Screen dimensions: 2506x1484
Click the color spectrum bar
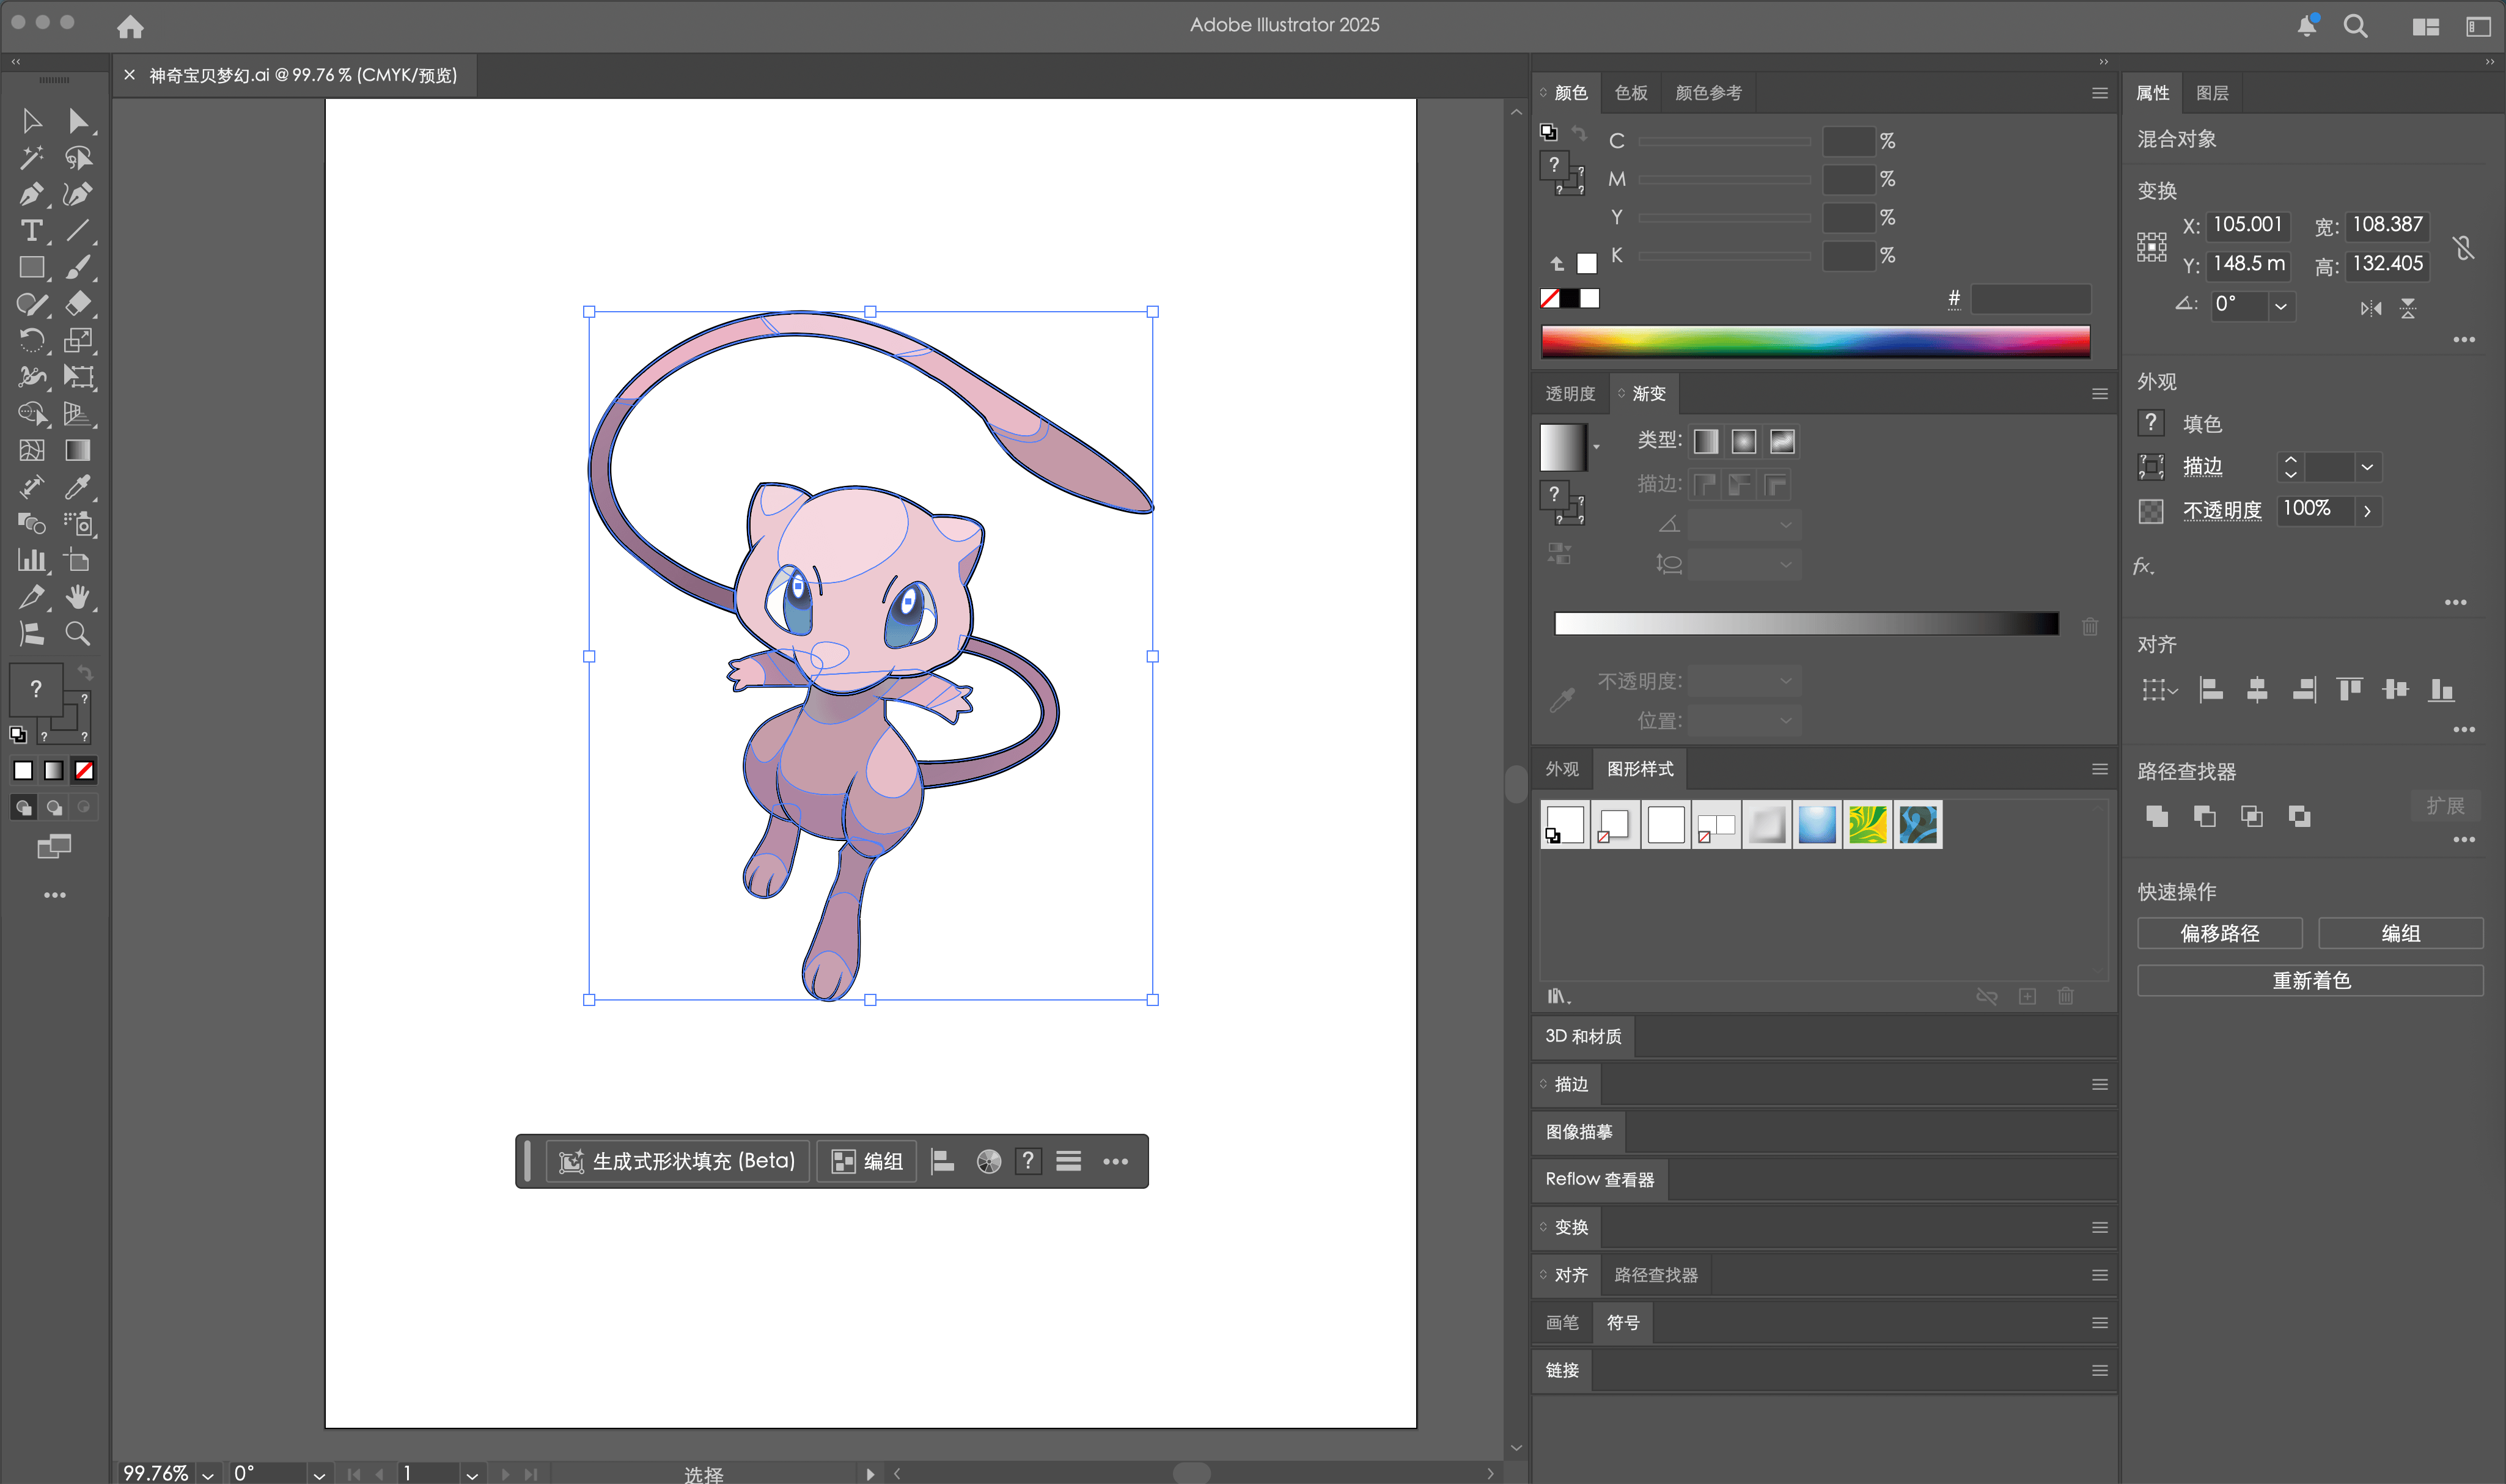coord(1815,341)
